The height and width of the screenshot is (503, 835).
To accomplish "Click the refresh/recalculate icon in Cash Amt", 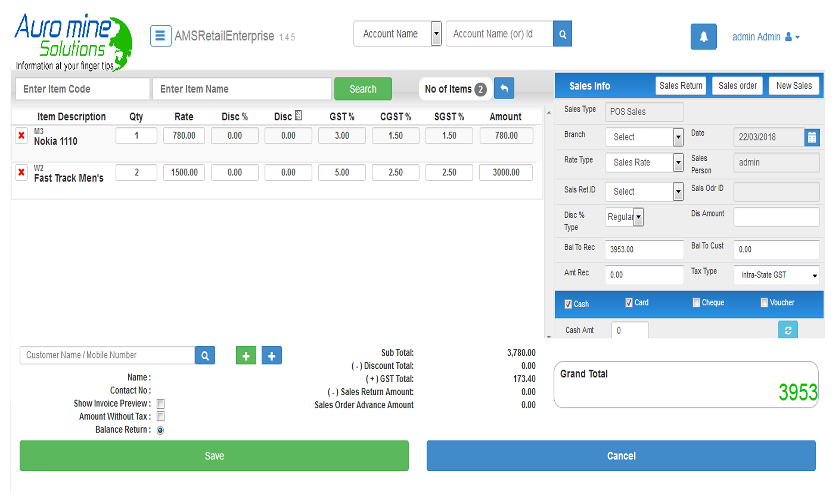I will pyautogui.click(x=790, y=329).
